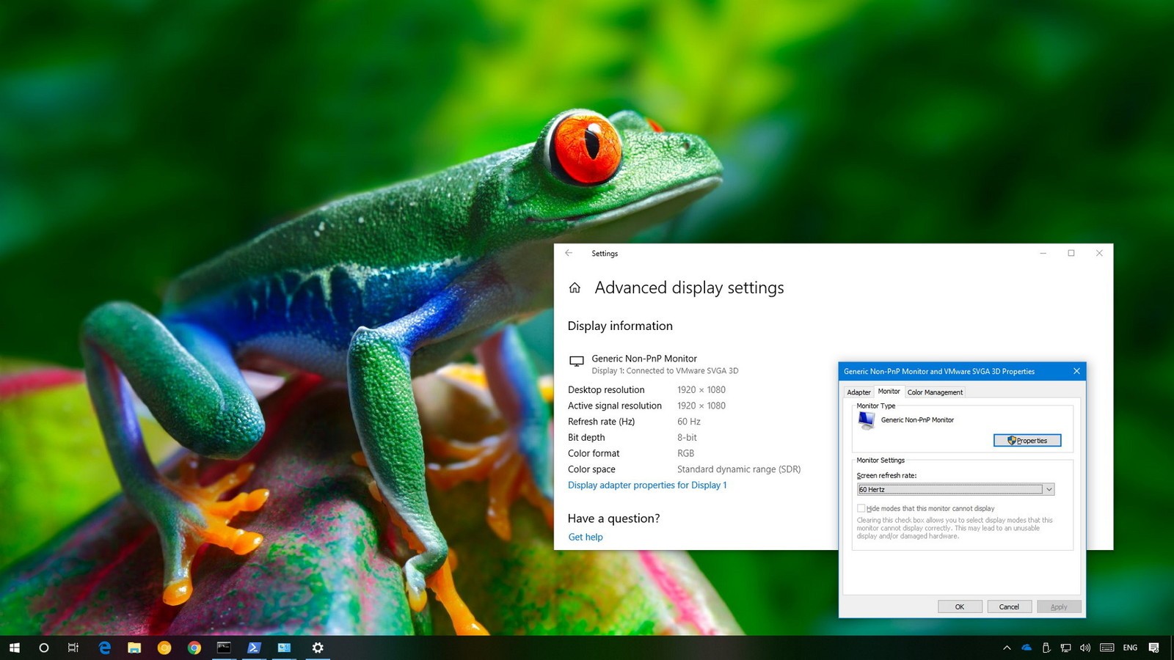The image size is (1174, 660).
Task: Go back with the Settings back arrow
Action: [569, 253]
